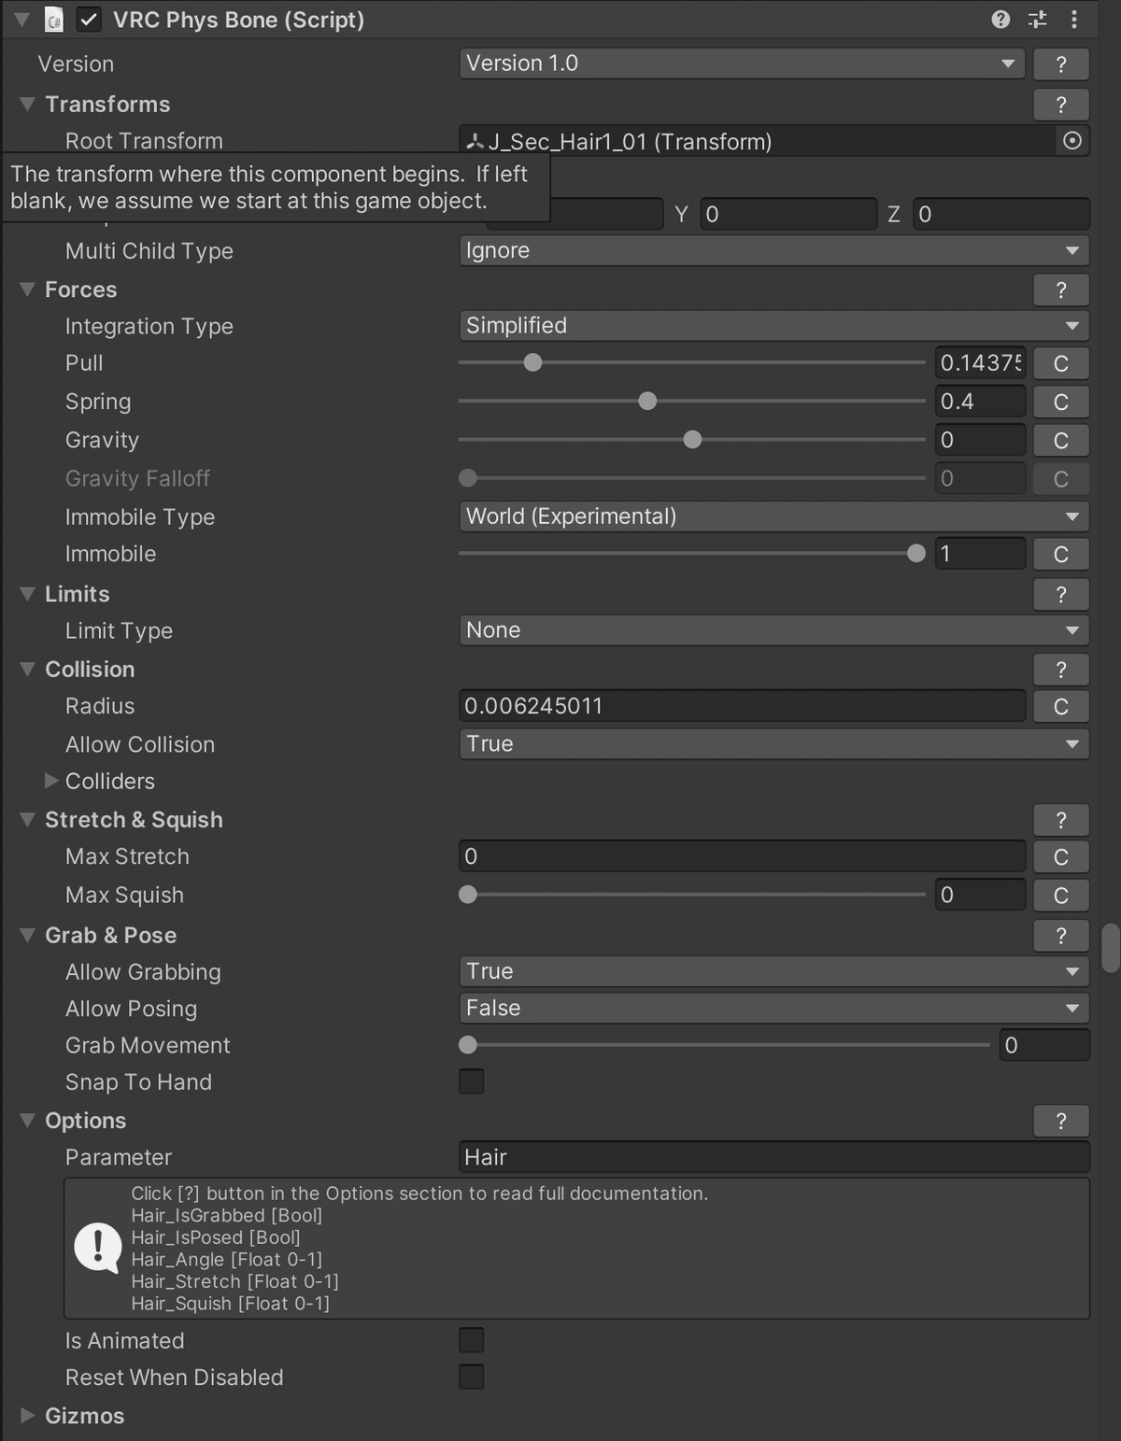Open Allow Collision dropdown
Image resolution: width=1121 pixels, height=1441 pixels.
(774, 744)
